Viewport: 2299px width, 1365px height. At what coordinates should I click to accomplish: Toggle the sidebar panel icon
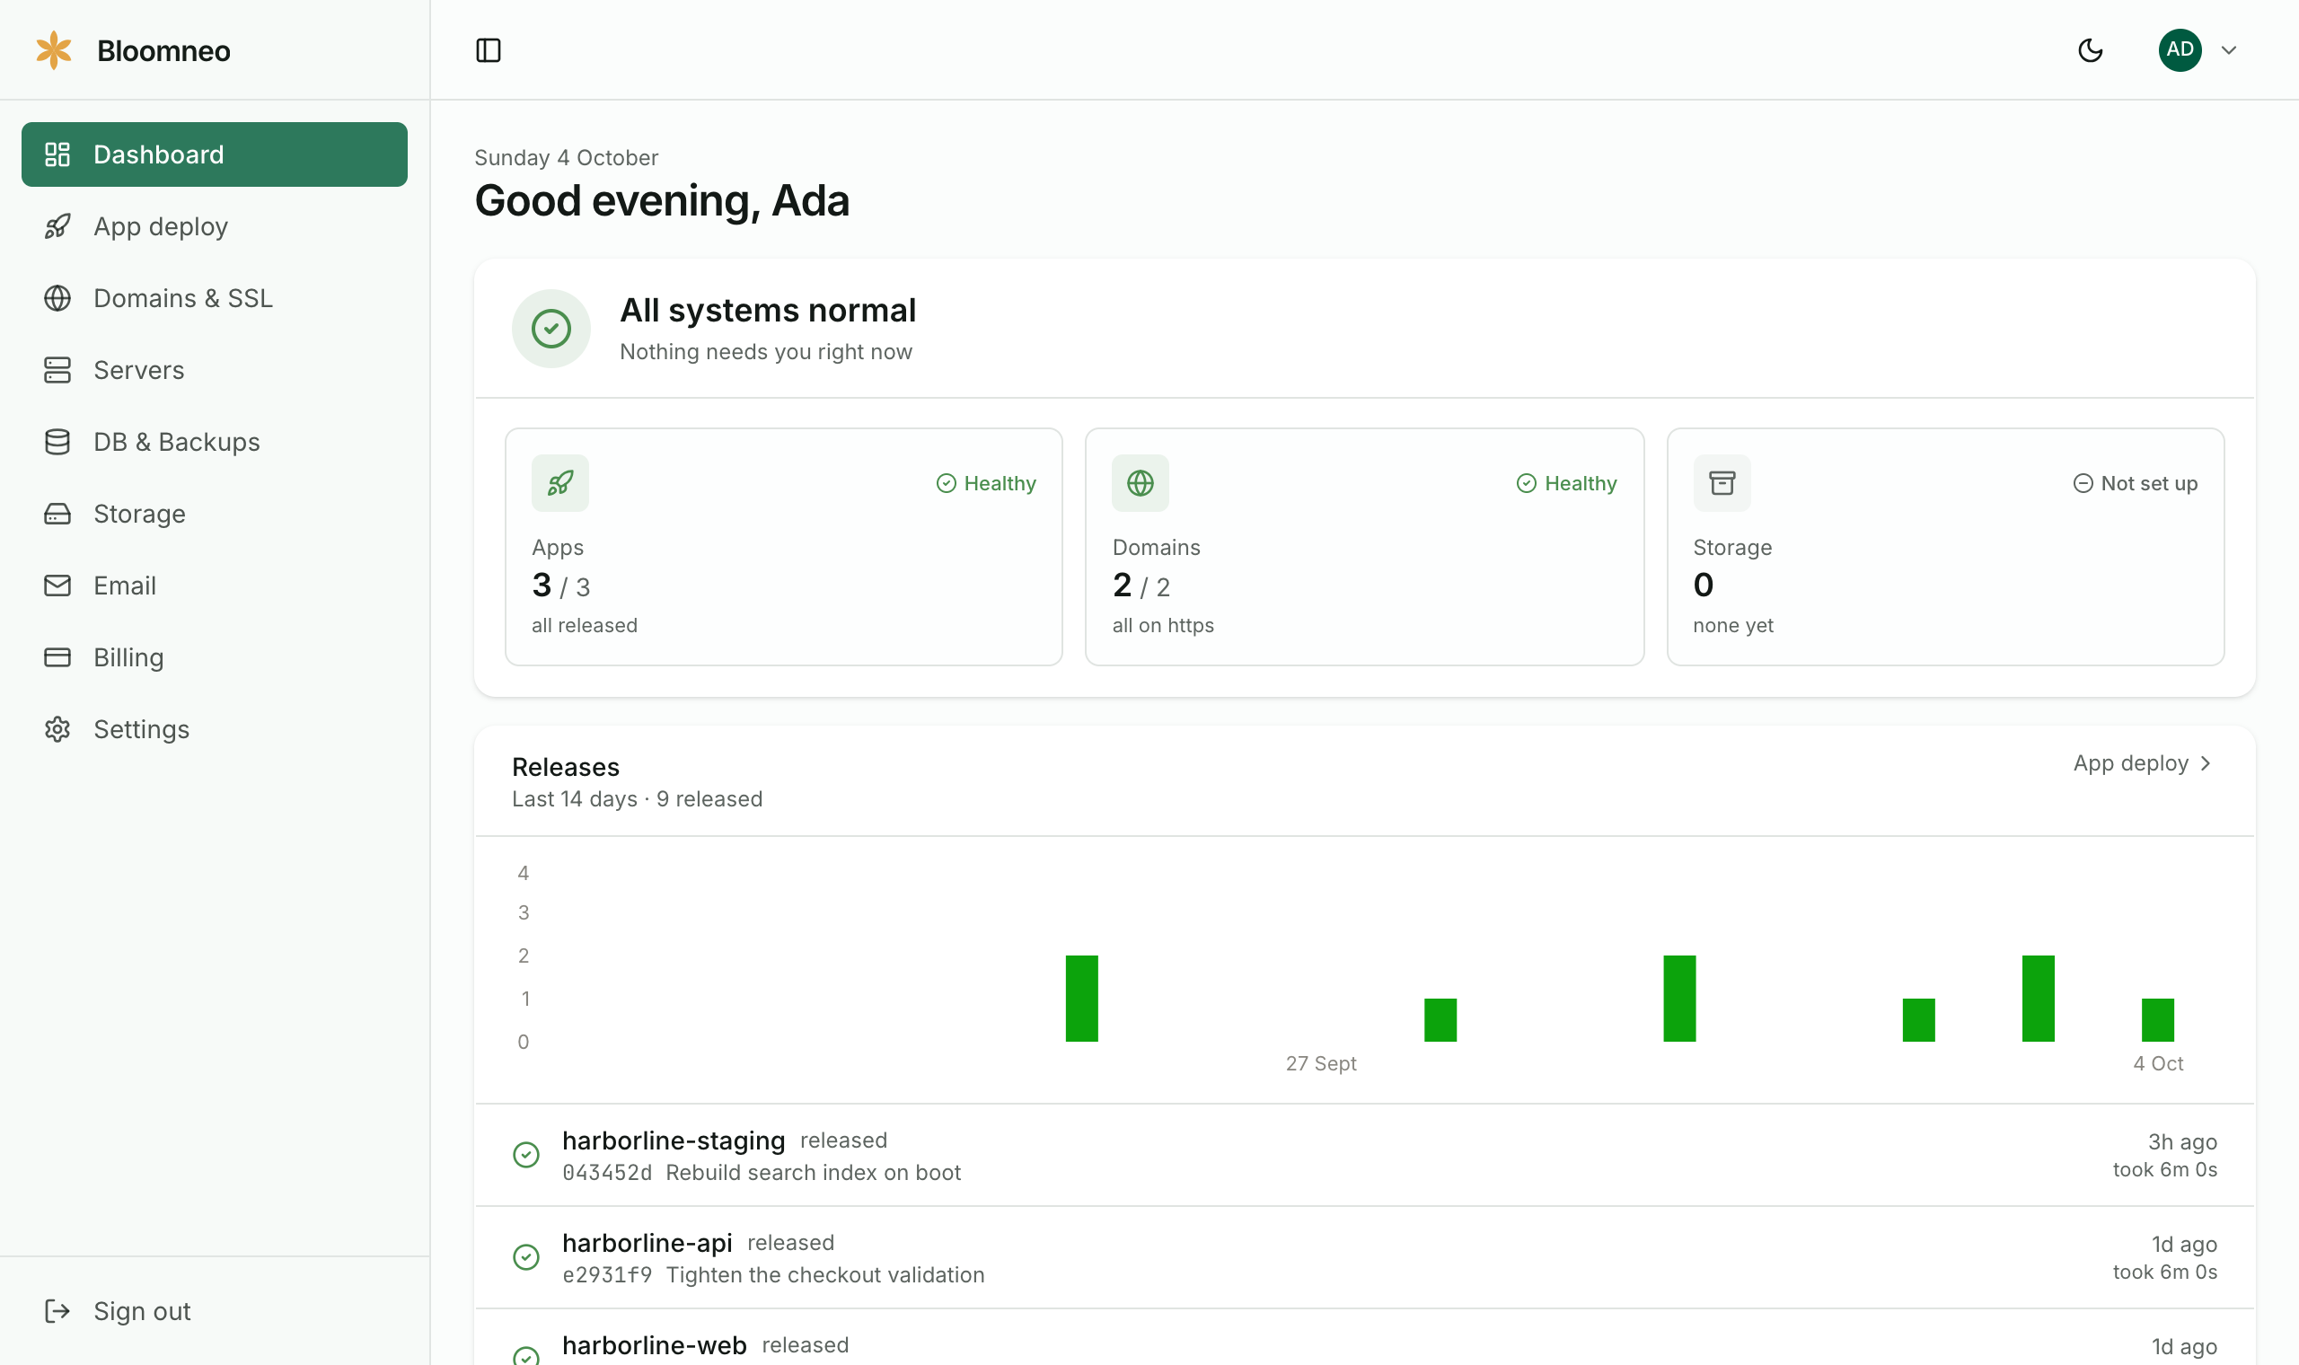489,49
